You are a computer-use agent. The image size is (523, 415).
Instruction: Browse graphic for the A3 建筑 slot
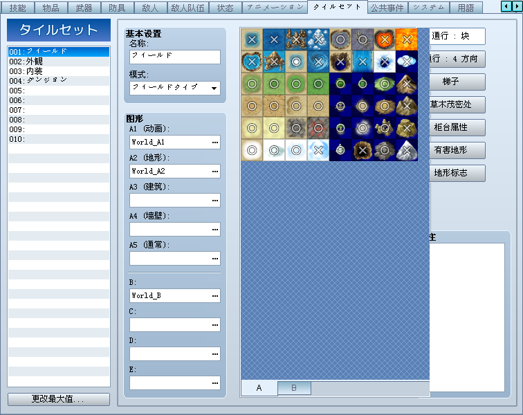[214, 201]
